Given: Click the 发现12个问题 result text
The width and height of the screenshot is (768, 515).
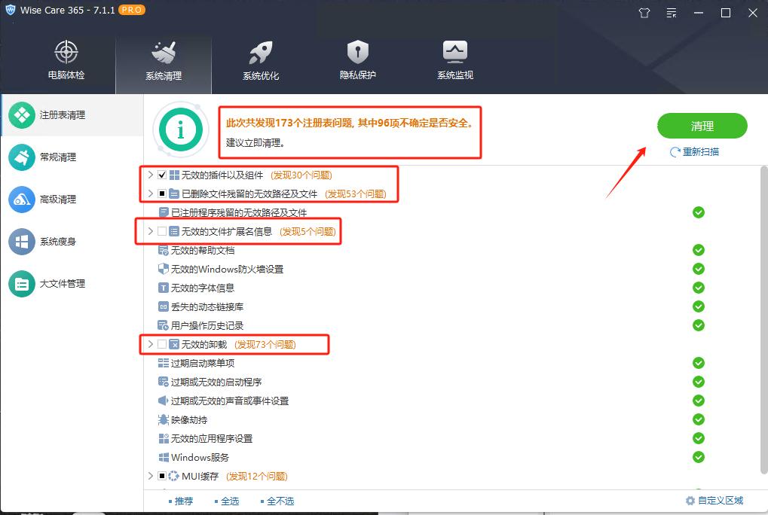Looking at the screenshot, I should click(257, 476).
